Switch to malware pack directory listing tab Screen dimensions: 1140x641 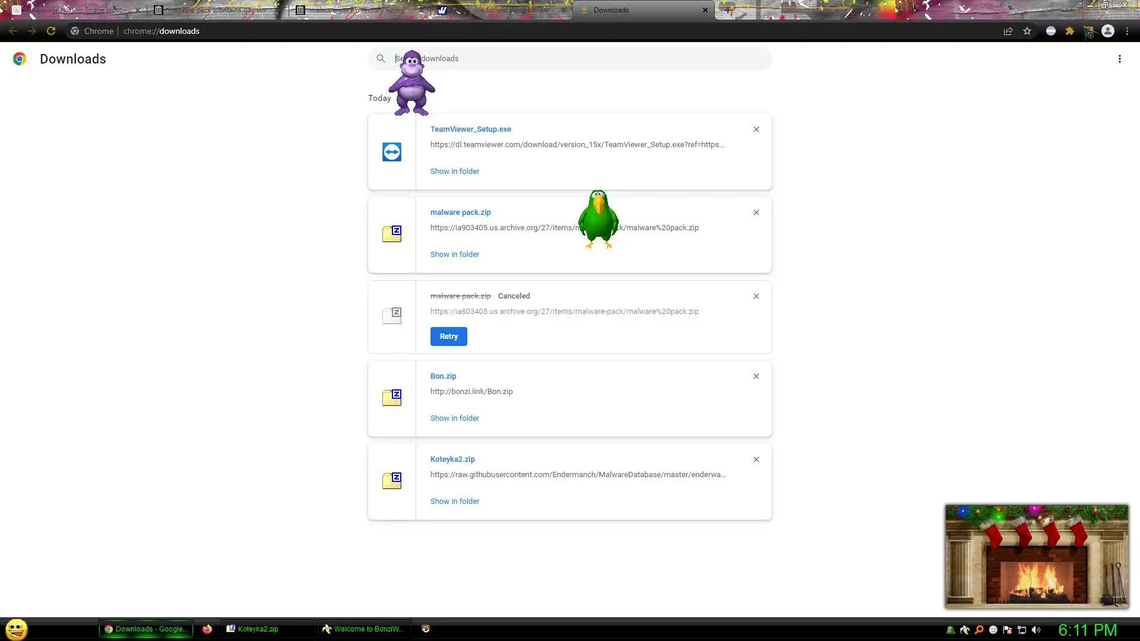[x=356, y=10]
